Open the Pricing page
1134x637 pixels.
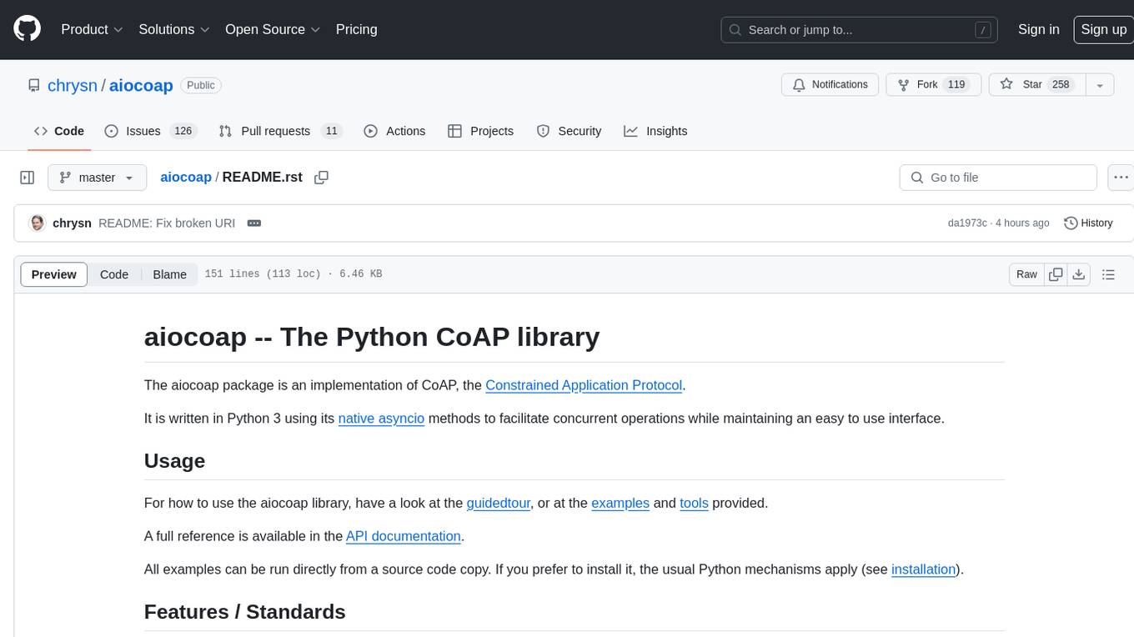pyautogui.click(x=356, y=29)
